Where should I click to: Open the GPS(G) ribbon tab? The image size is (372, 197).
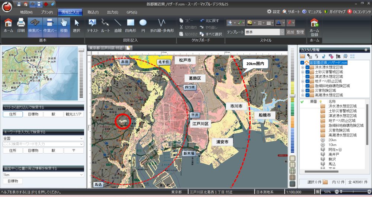[132, 12]
